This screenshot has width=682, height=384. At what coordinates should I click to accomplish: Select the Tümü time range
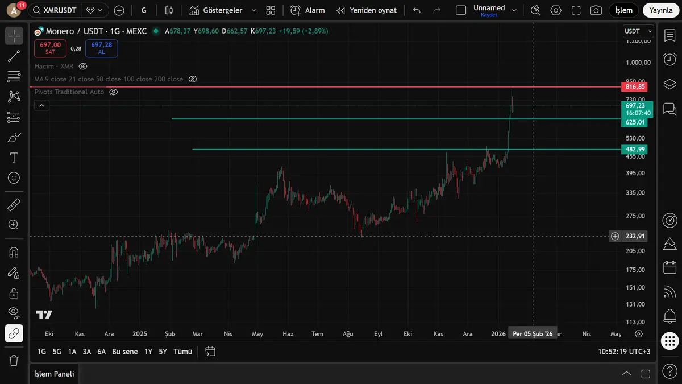click(182, 352)
